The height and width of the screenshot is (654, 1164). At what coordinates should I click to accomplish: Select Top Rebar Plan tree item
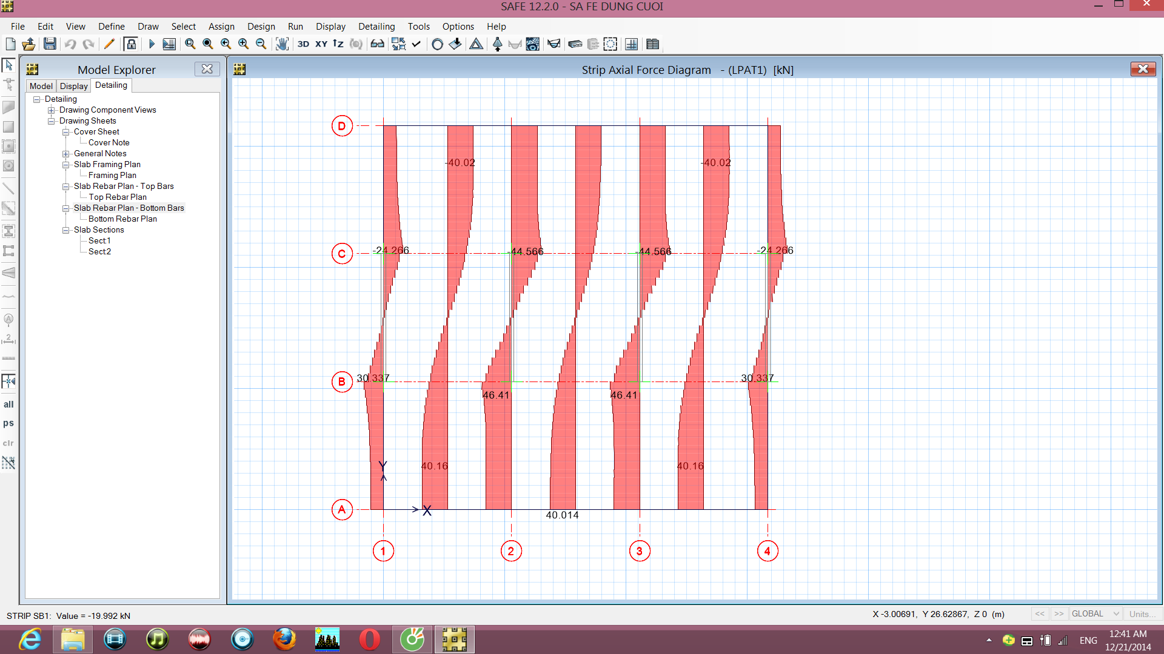point(118,197)
